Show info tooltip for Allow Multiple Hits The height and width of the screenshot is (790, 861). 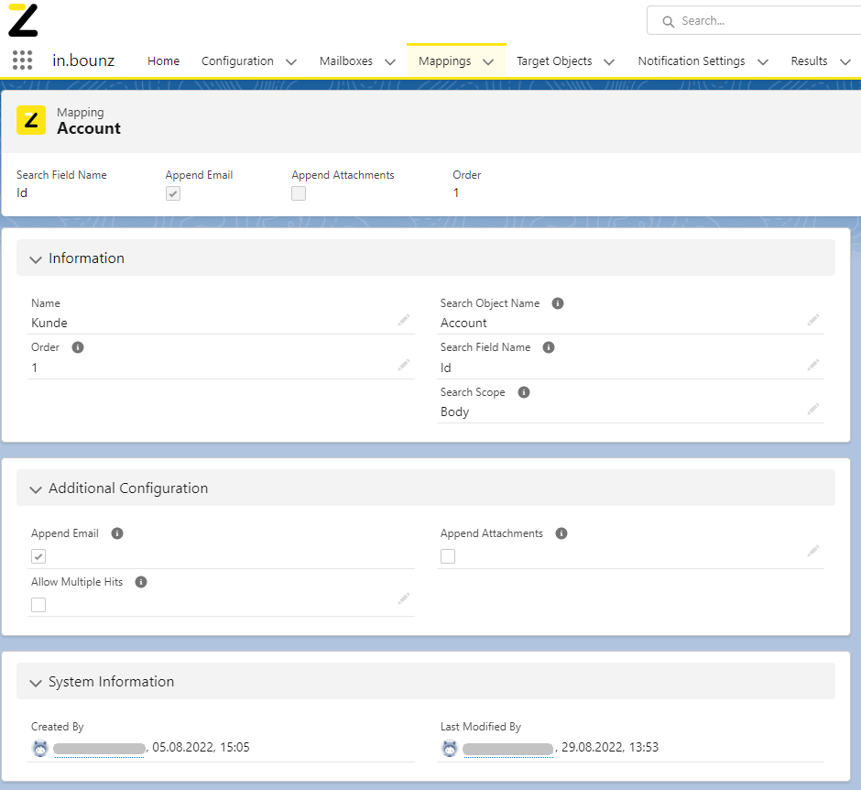click(x=141, y=582)
